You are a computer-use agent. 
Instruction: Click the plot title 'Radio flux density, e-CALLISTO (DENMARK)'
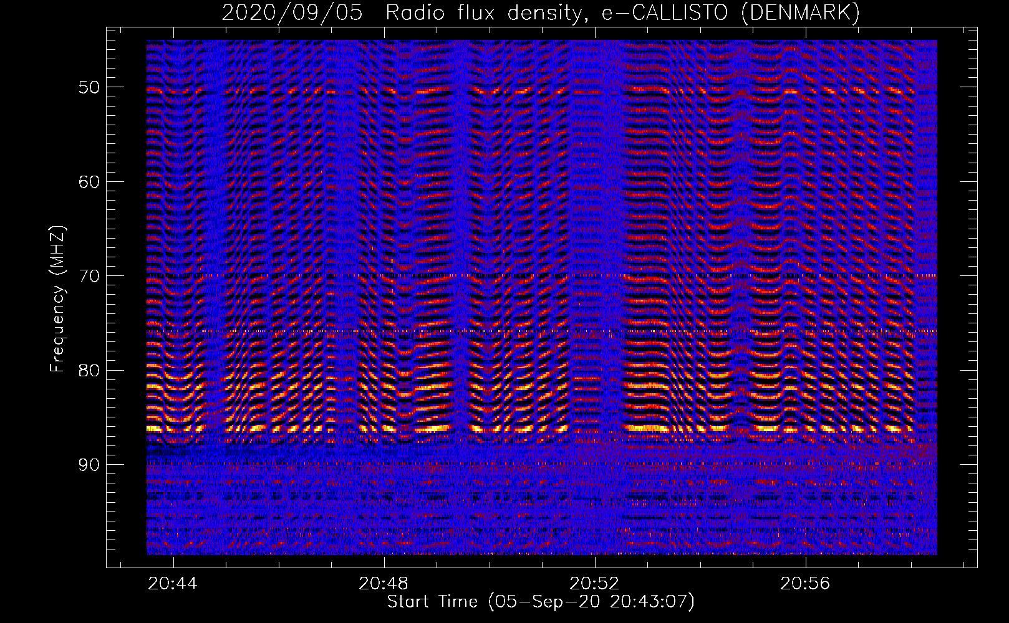click(622, 13)
